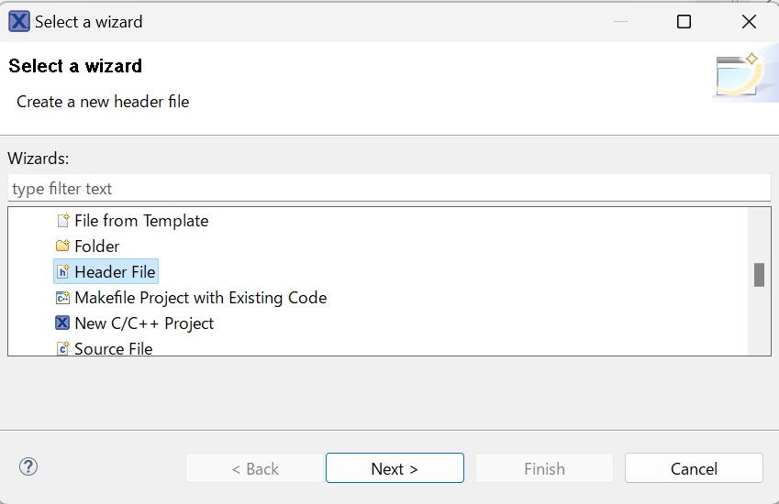Click the Makefile Project icon

[x=62, y=298]
